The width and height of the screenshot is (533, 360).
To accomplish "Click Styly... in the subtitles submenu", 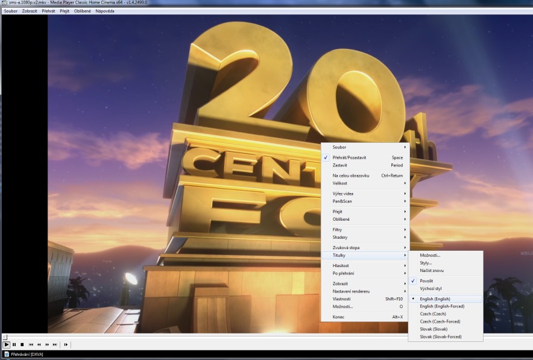I will [426, 263].
